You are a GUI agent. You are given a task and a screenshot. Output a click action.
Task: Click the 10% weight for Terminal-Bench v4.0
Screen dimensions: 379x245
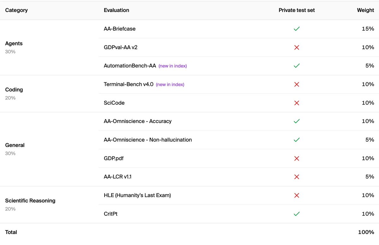click(368, 84)
